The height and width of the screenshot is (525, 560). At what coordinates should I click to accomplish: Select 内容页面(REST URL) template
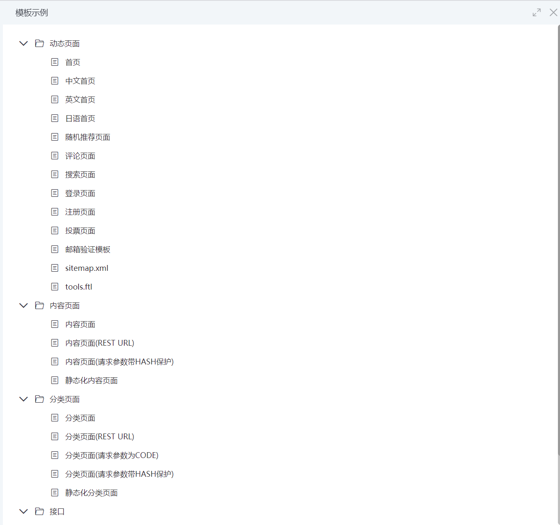pyautogui.click(x=100, y=343)
